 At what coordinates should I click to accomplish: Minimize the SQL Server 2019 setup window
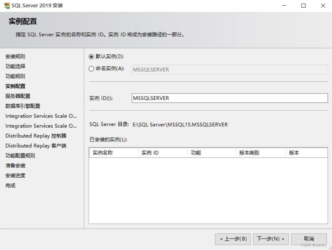(284, 6)
